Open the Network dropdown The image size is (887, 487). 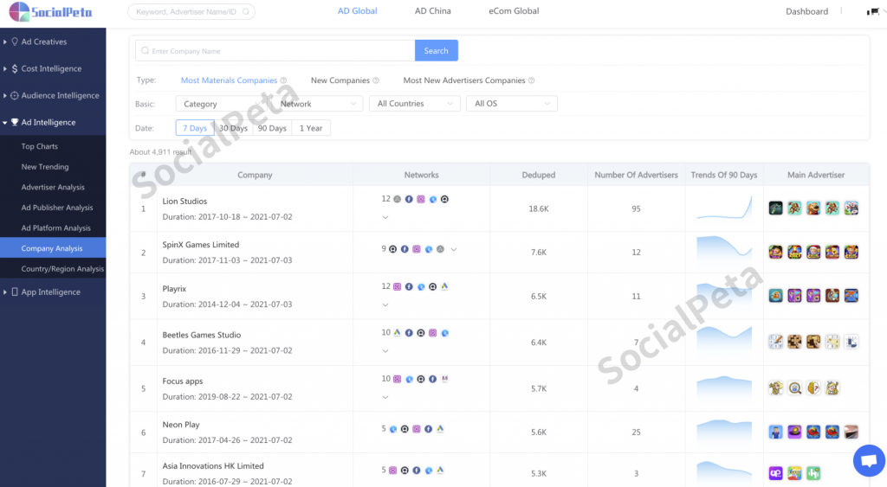pos(317,104)
